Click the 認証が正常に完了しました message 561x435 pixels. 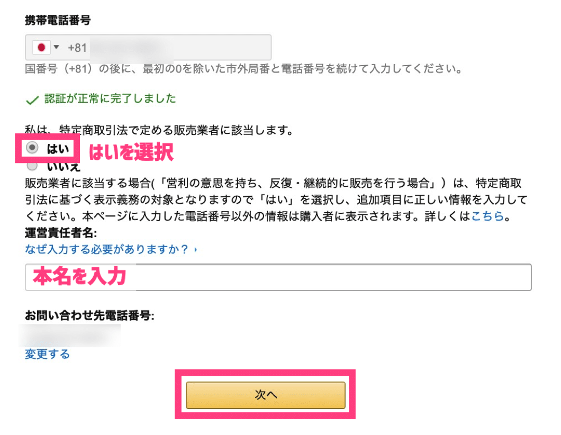(x=110, y=98)
